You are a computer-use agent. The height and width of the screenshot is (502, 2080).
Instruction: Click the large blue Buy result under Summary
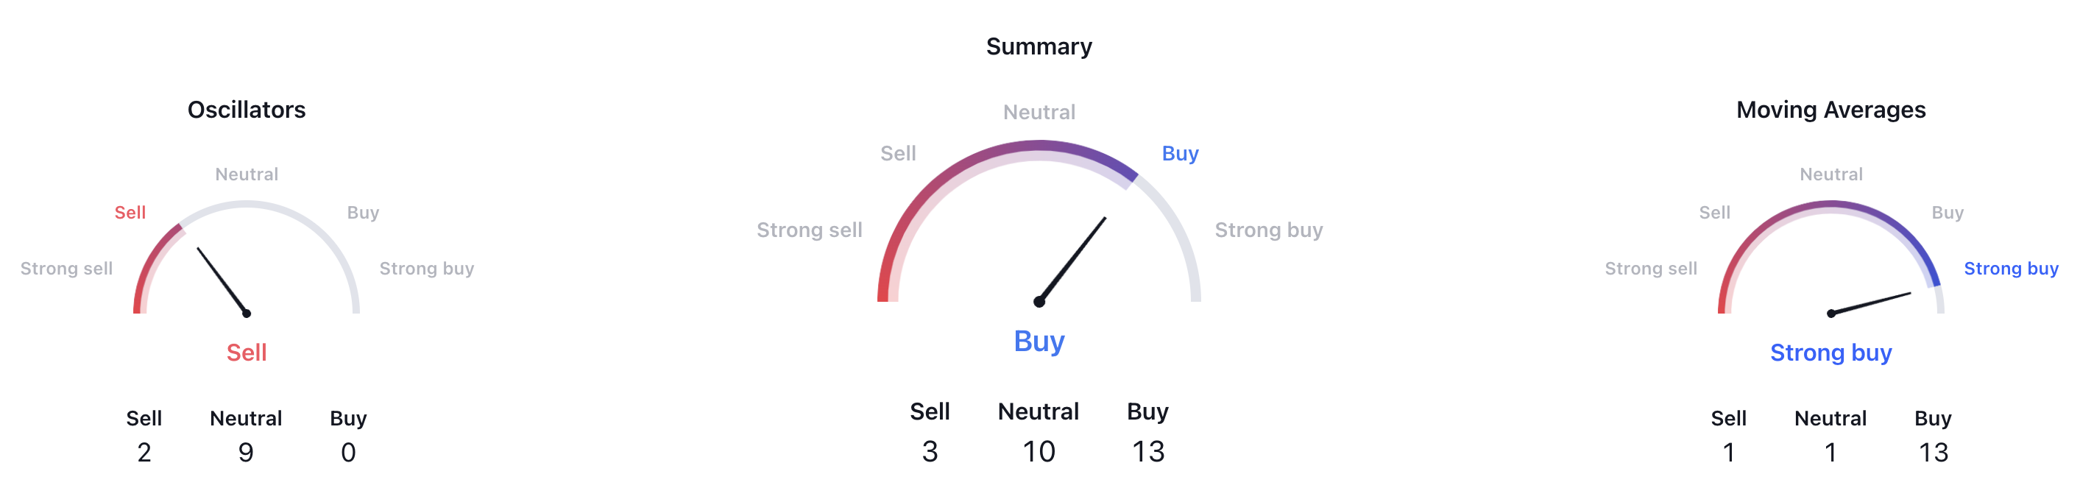pyautogui.click(x=1039, y=342)
